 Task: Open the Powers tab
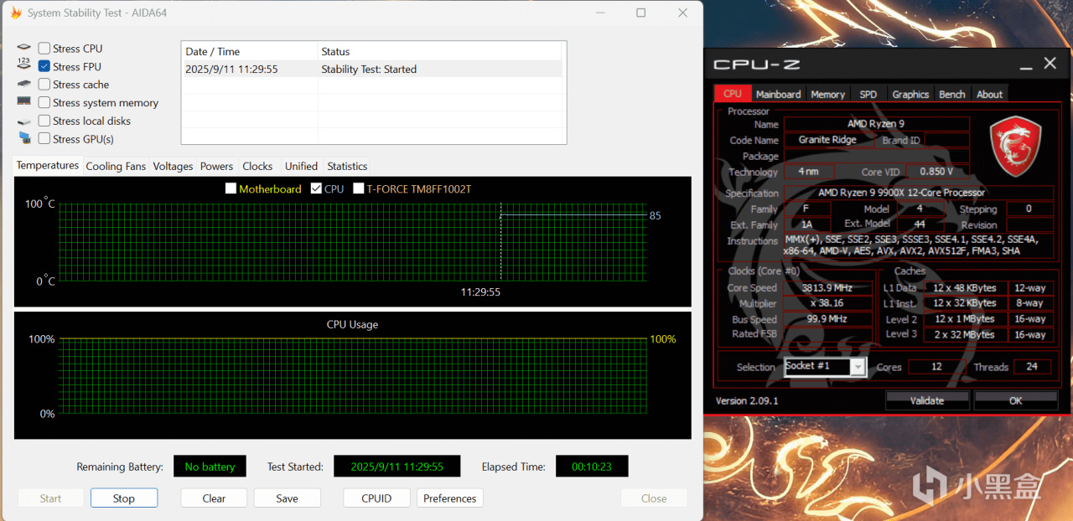click(216, 166)
